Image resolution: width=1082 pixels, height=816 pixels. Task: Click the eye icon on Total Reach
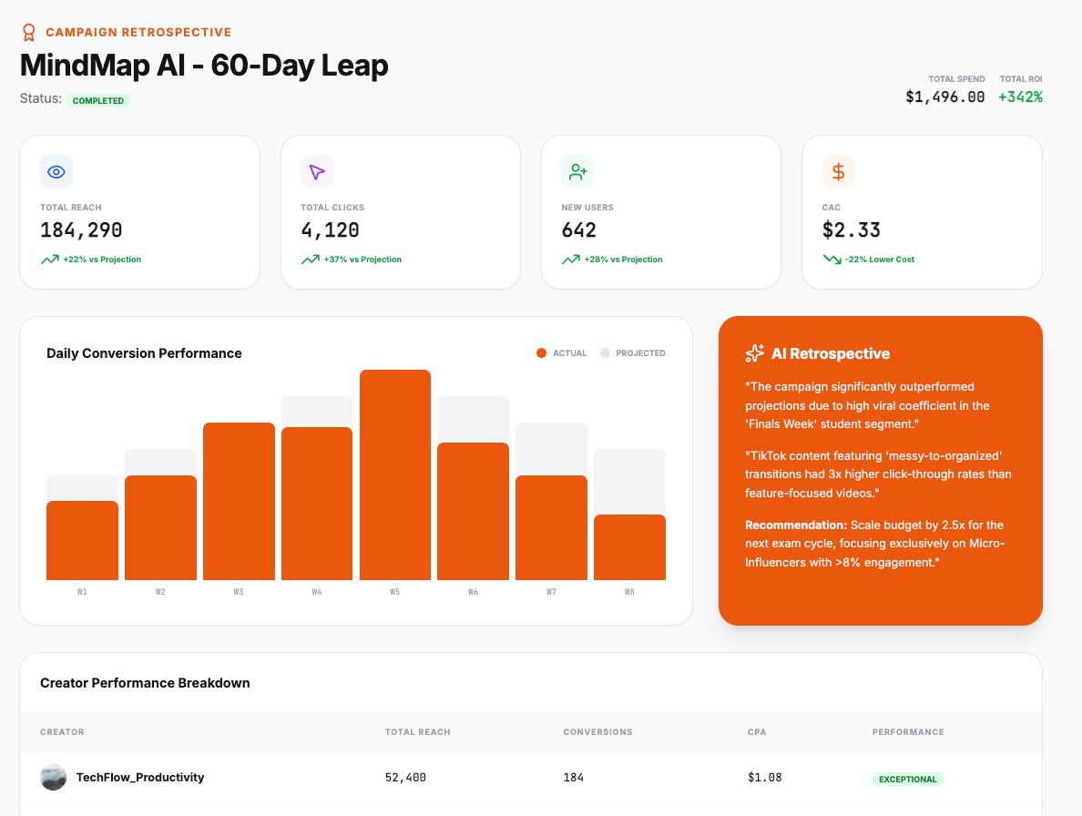pos(56,171)
